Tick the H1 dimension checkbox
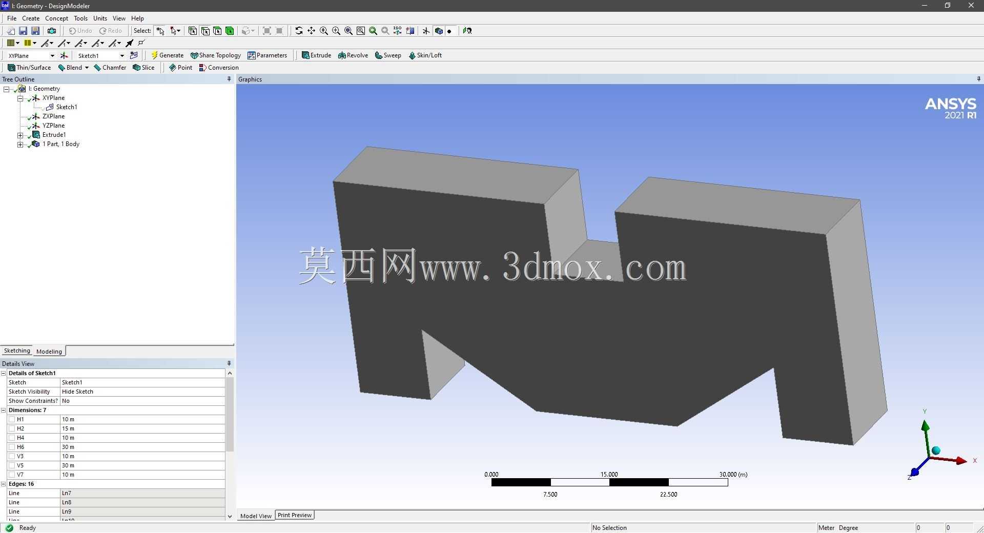The image size is (984, 533). click(12, 419)
